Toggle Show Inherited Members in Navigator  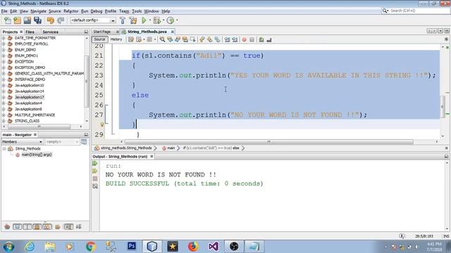pyautogui.click(x=8, y=226)
